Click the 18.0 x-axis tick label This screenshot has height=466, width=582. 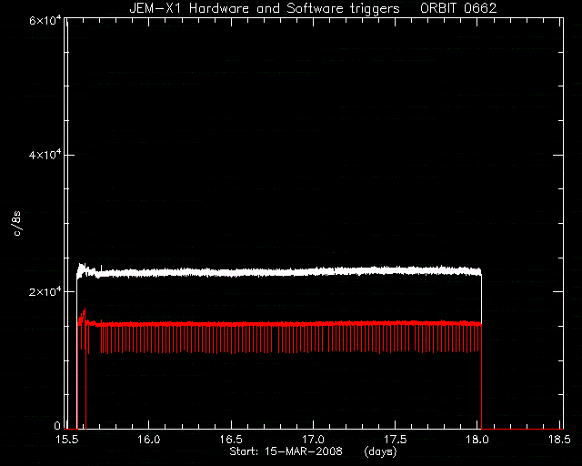pos(478,440)
